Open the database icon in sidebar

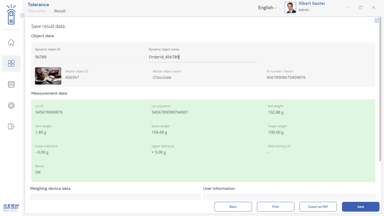tap(11, 85)
